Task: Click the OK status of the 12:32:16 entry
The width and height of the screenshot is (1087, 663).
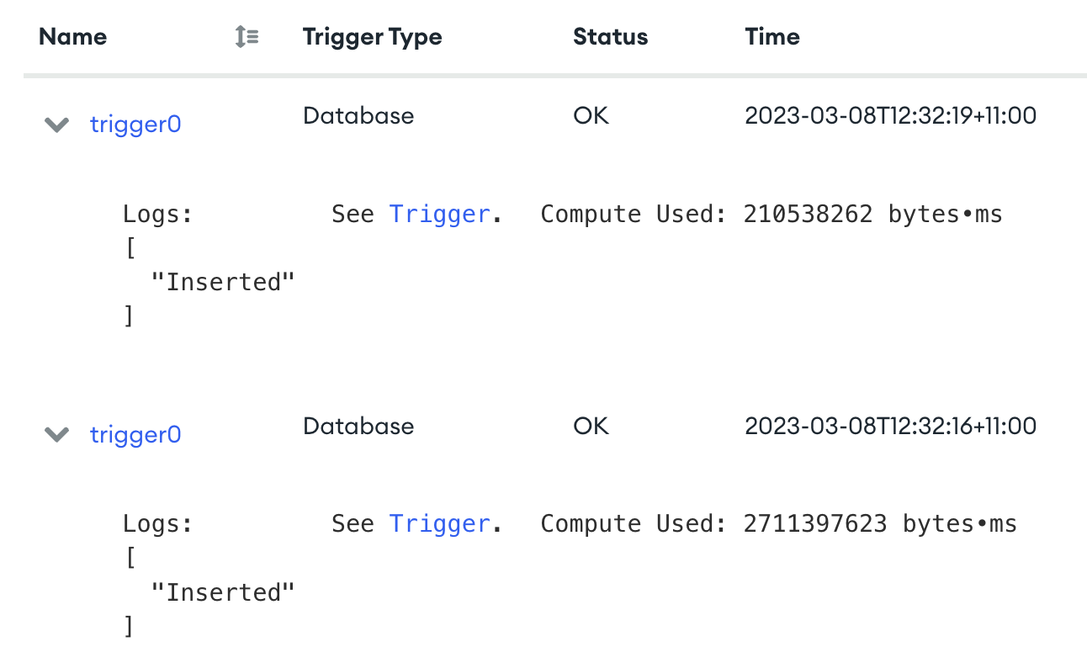Action: pos(591,427)
